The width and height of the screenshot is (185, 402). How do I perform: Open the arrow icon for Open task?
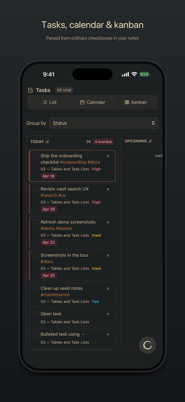pyautogui.click(x=108, y=314)
